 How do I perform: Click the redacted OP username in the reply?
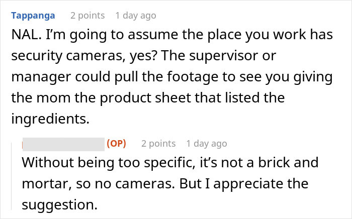pyautogui.click(x=64, y=144)
